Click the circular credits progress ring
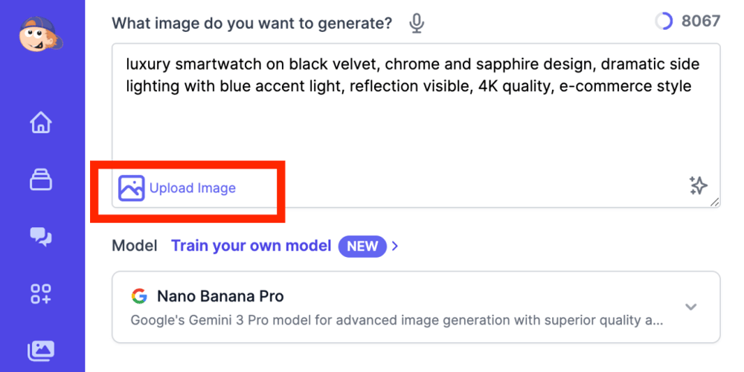Image resolution: width=744 pixels, height=372 pixels. [x=664, y=22]
